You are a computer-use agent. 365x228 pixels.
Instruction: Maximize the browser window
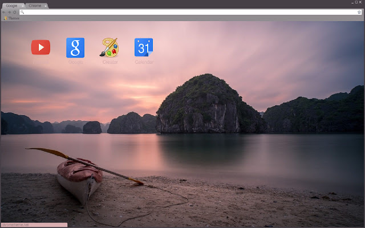point(356,2)
